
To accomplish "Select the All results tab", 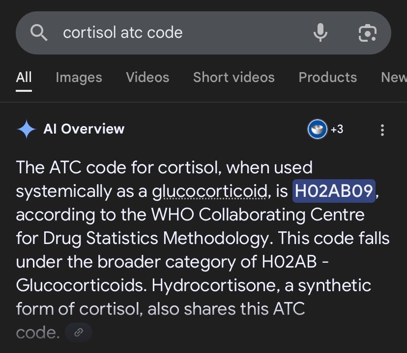I will (x=24, y=77).
